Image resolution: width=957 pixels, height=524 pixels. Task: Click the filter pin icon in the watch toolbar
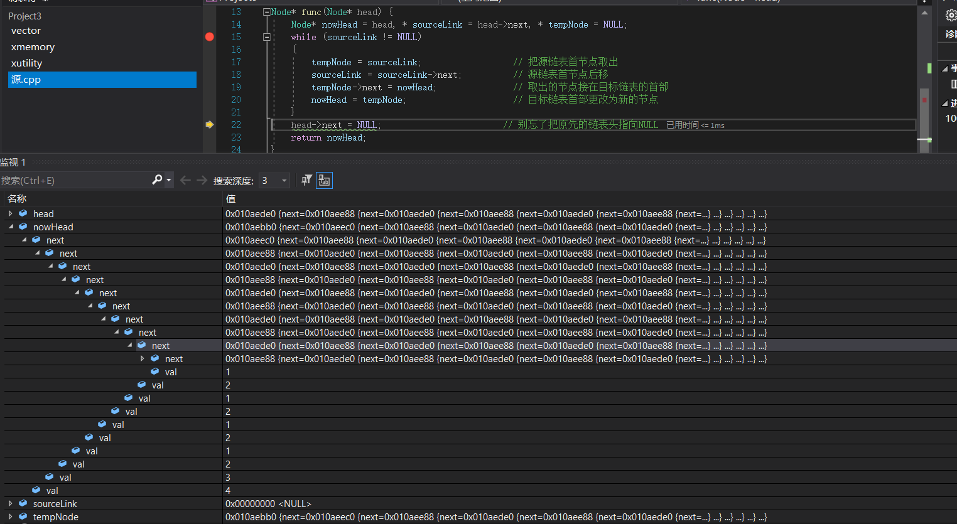(x=306, y=181)
